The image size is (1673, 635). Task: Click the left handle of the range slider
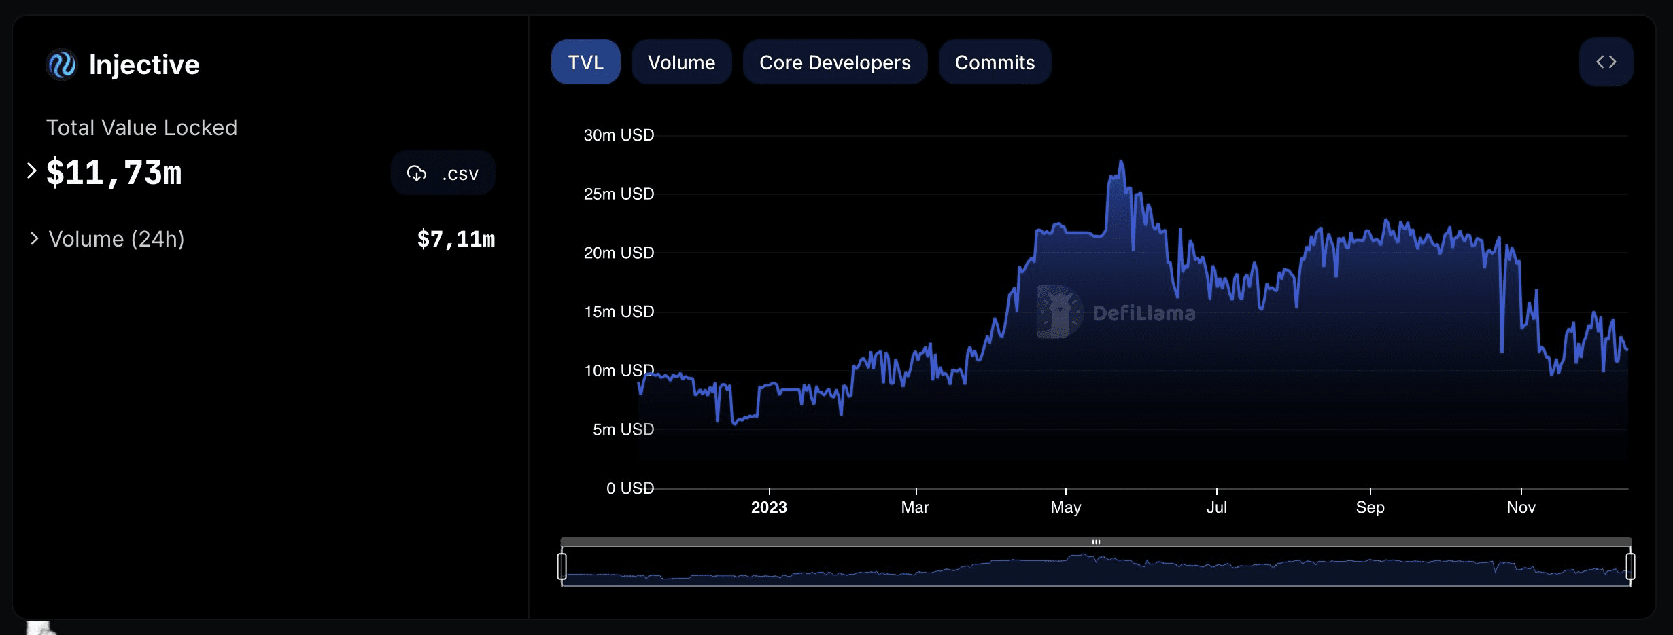(x=562, y=566)
